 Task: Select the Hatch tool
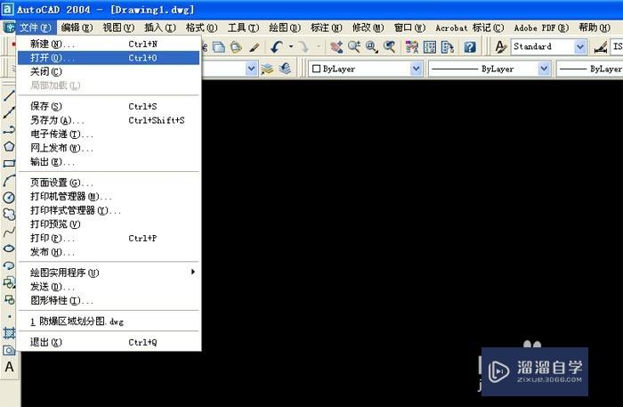(x=9, y=333)
